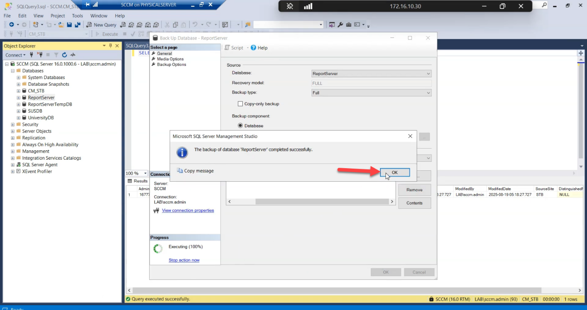The height and width of the screenshot is (310, 587).
Task: Click the New Query toolbar button
Action: click(x=102, y=25)
